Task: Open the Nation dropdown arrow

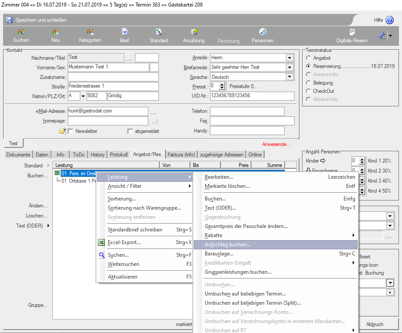Action: (83, 96)
